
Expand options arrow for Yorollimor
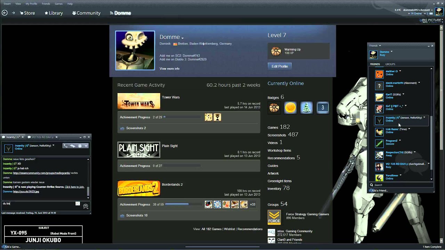400,175
